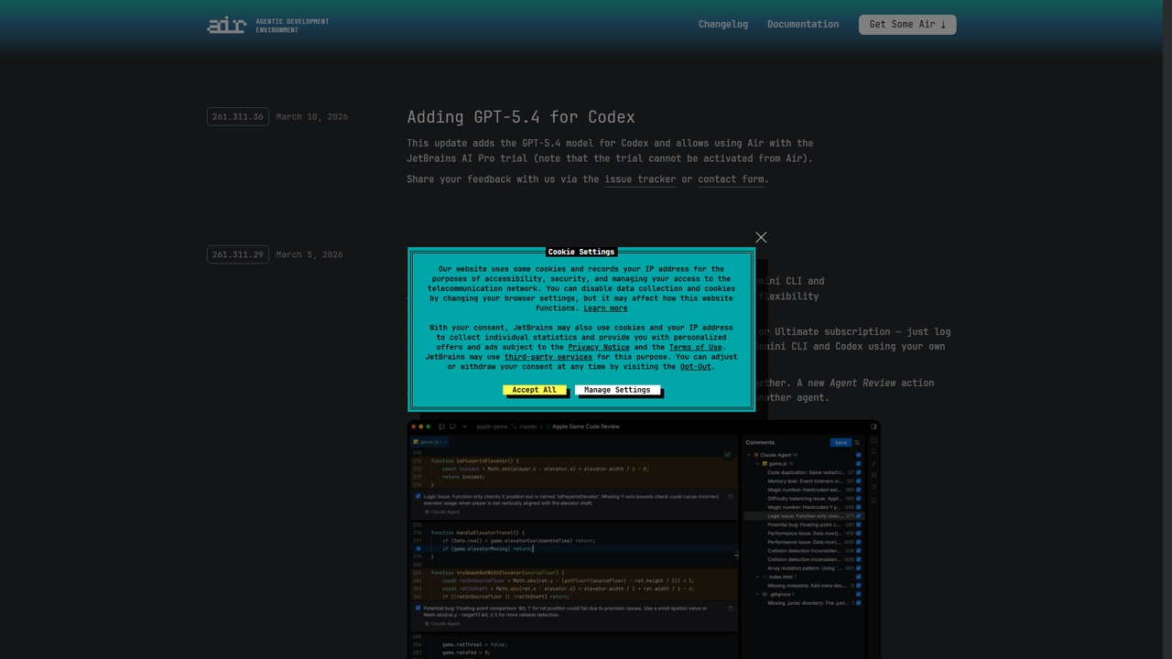Click apple-game project name in titlebar
The height and width of the screenshot is (659, 1172).
[492, 427]
